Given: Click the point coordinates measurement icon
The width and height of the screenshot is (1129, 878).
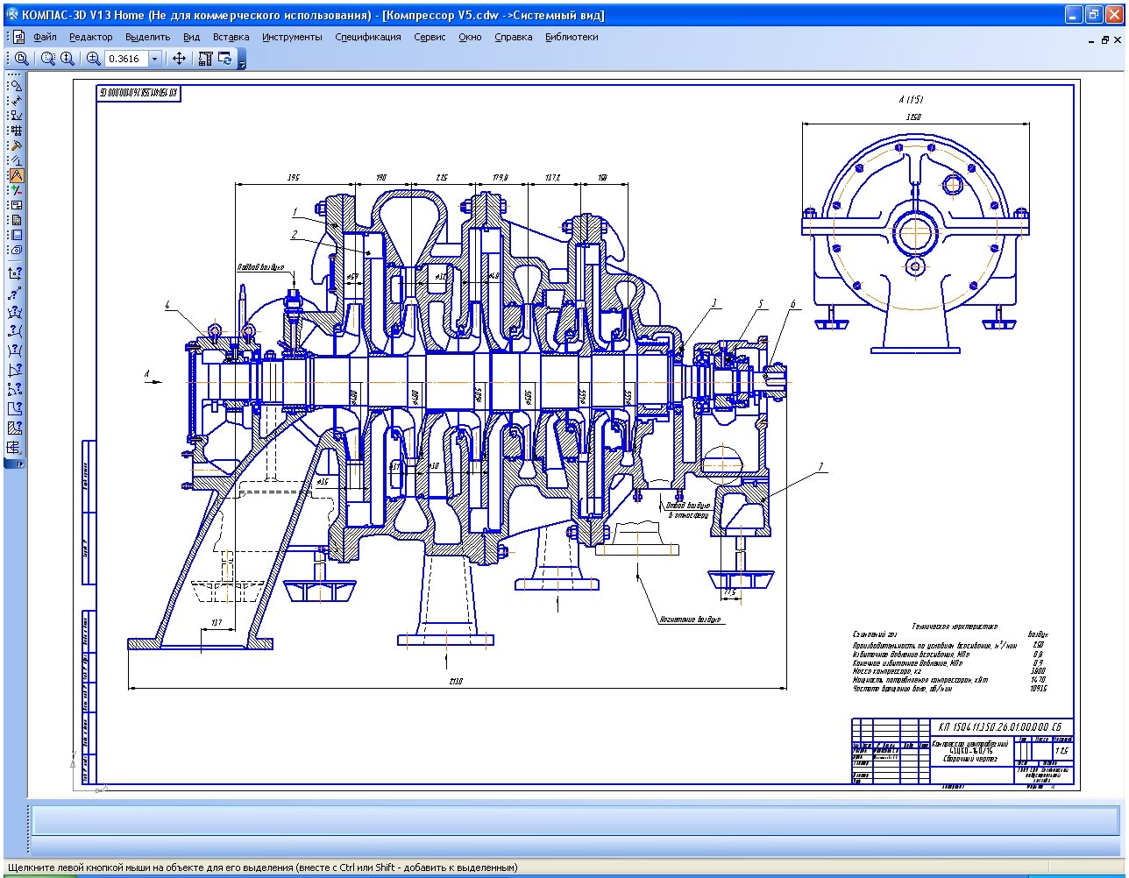Looking at the screenshot, I should click(15, 273).
